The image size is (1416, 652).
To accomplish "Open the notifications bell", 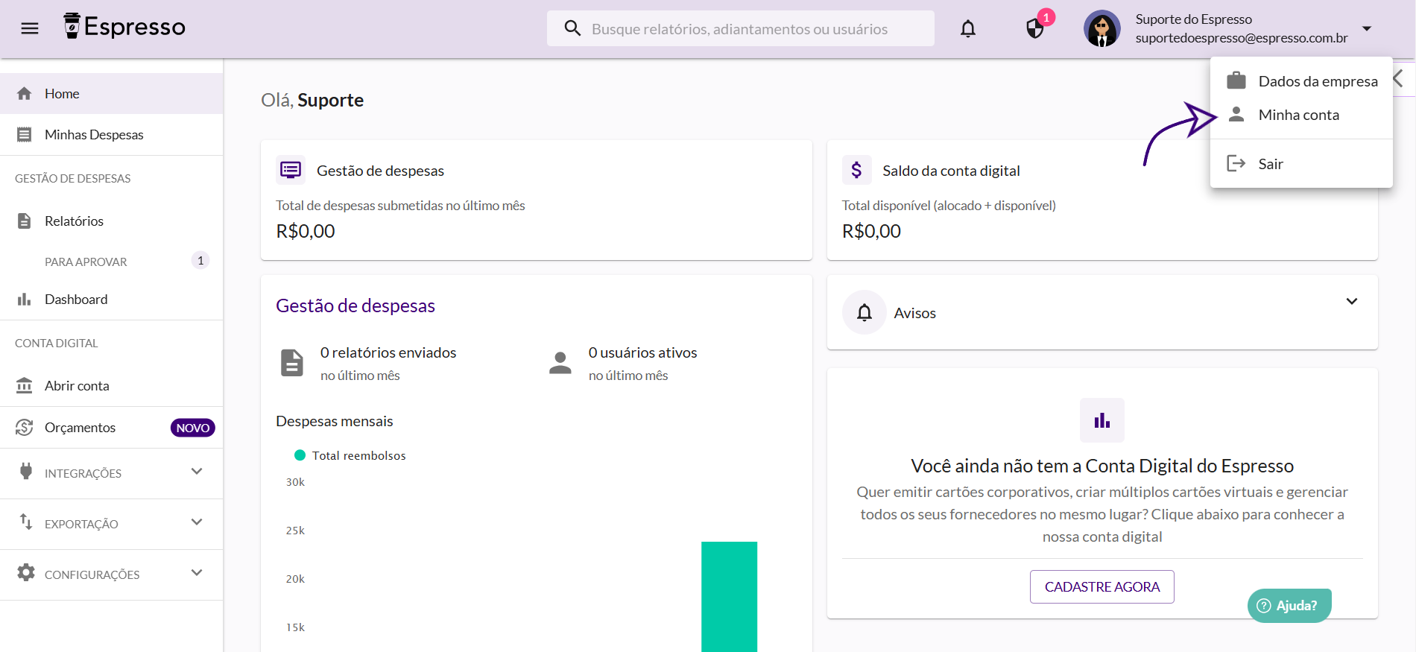I will tap(968, 29).
